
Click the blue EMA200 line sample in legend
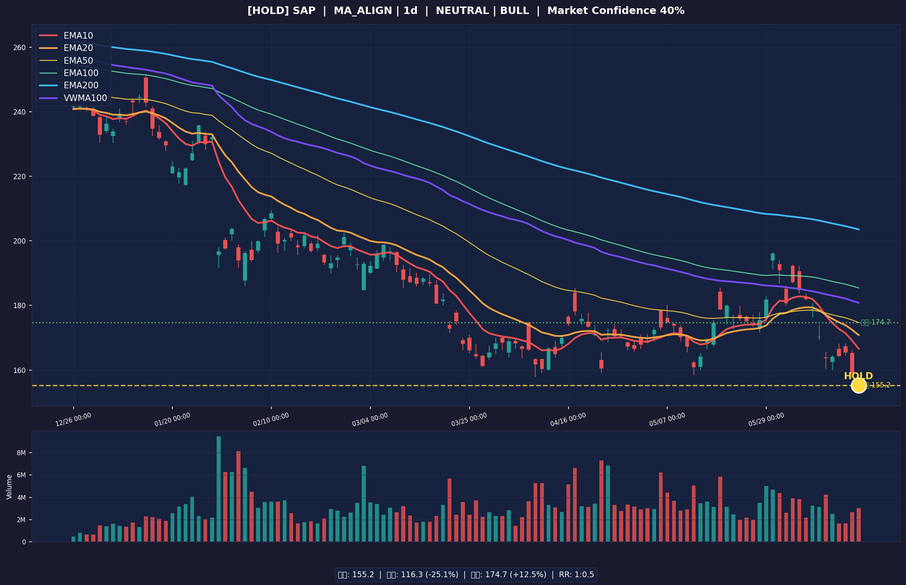(49, 85)
